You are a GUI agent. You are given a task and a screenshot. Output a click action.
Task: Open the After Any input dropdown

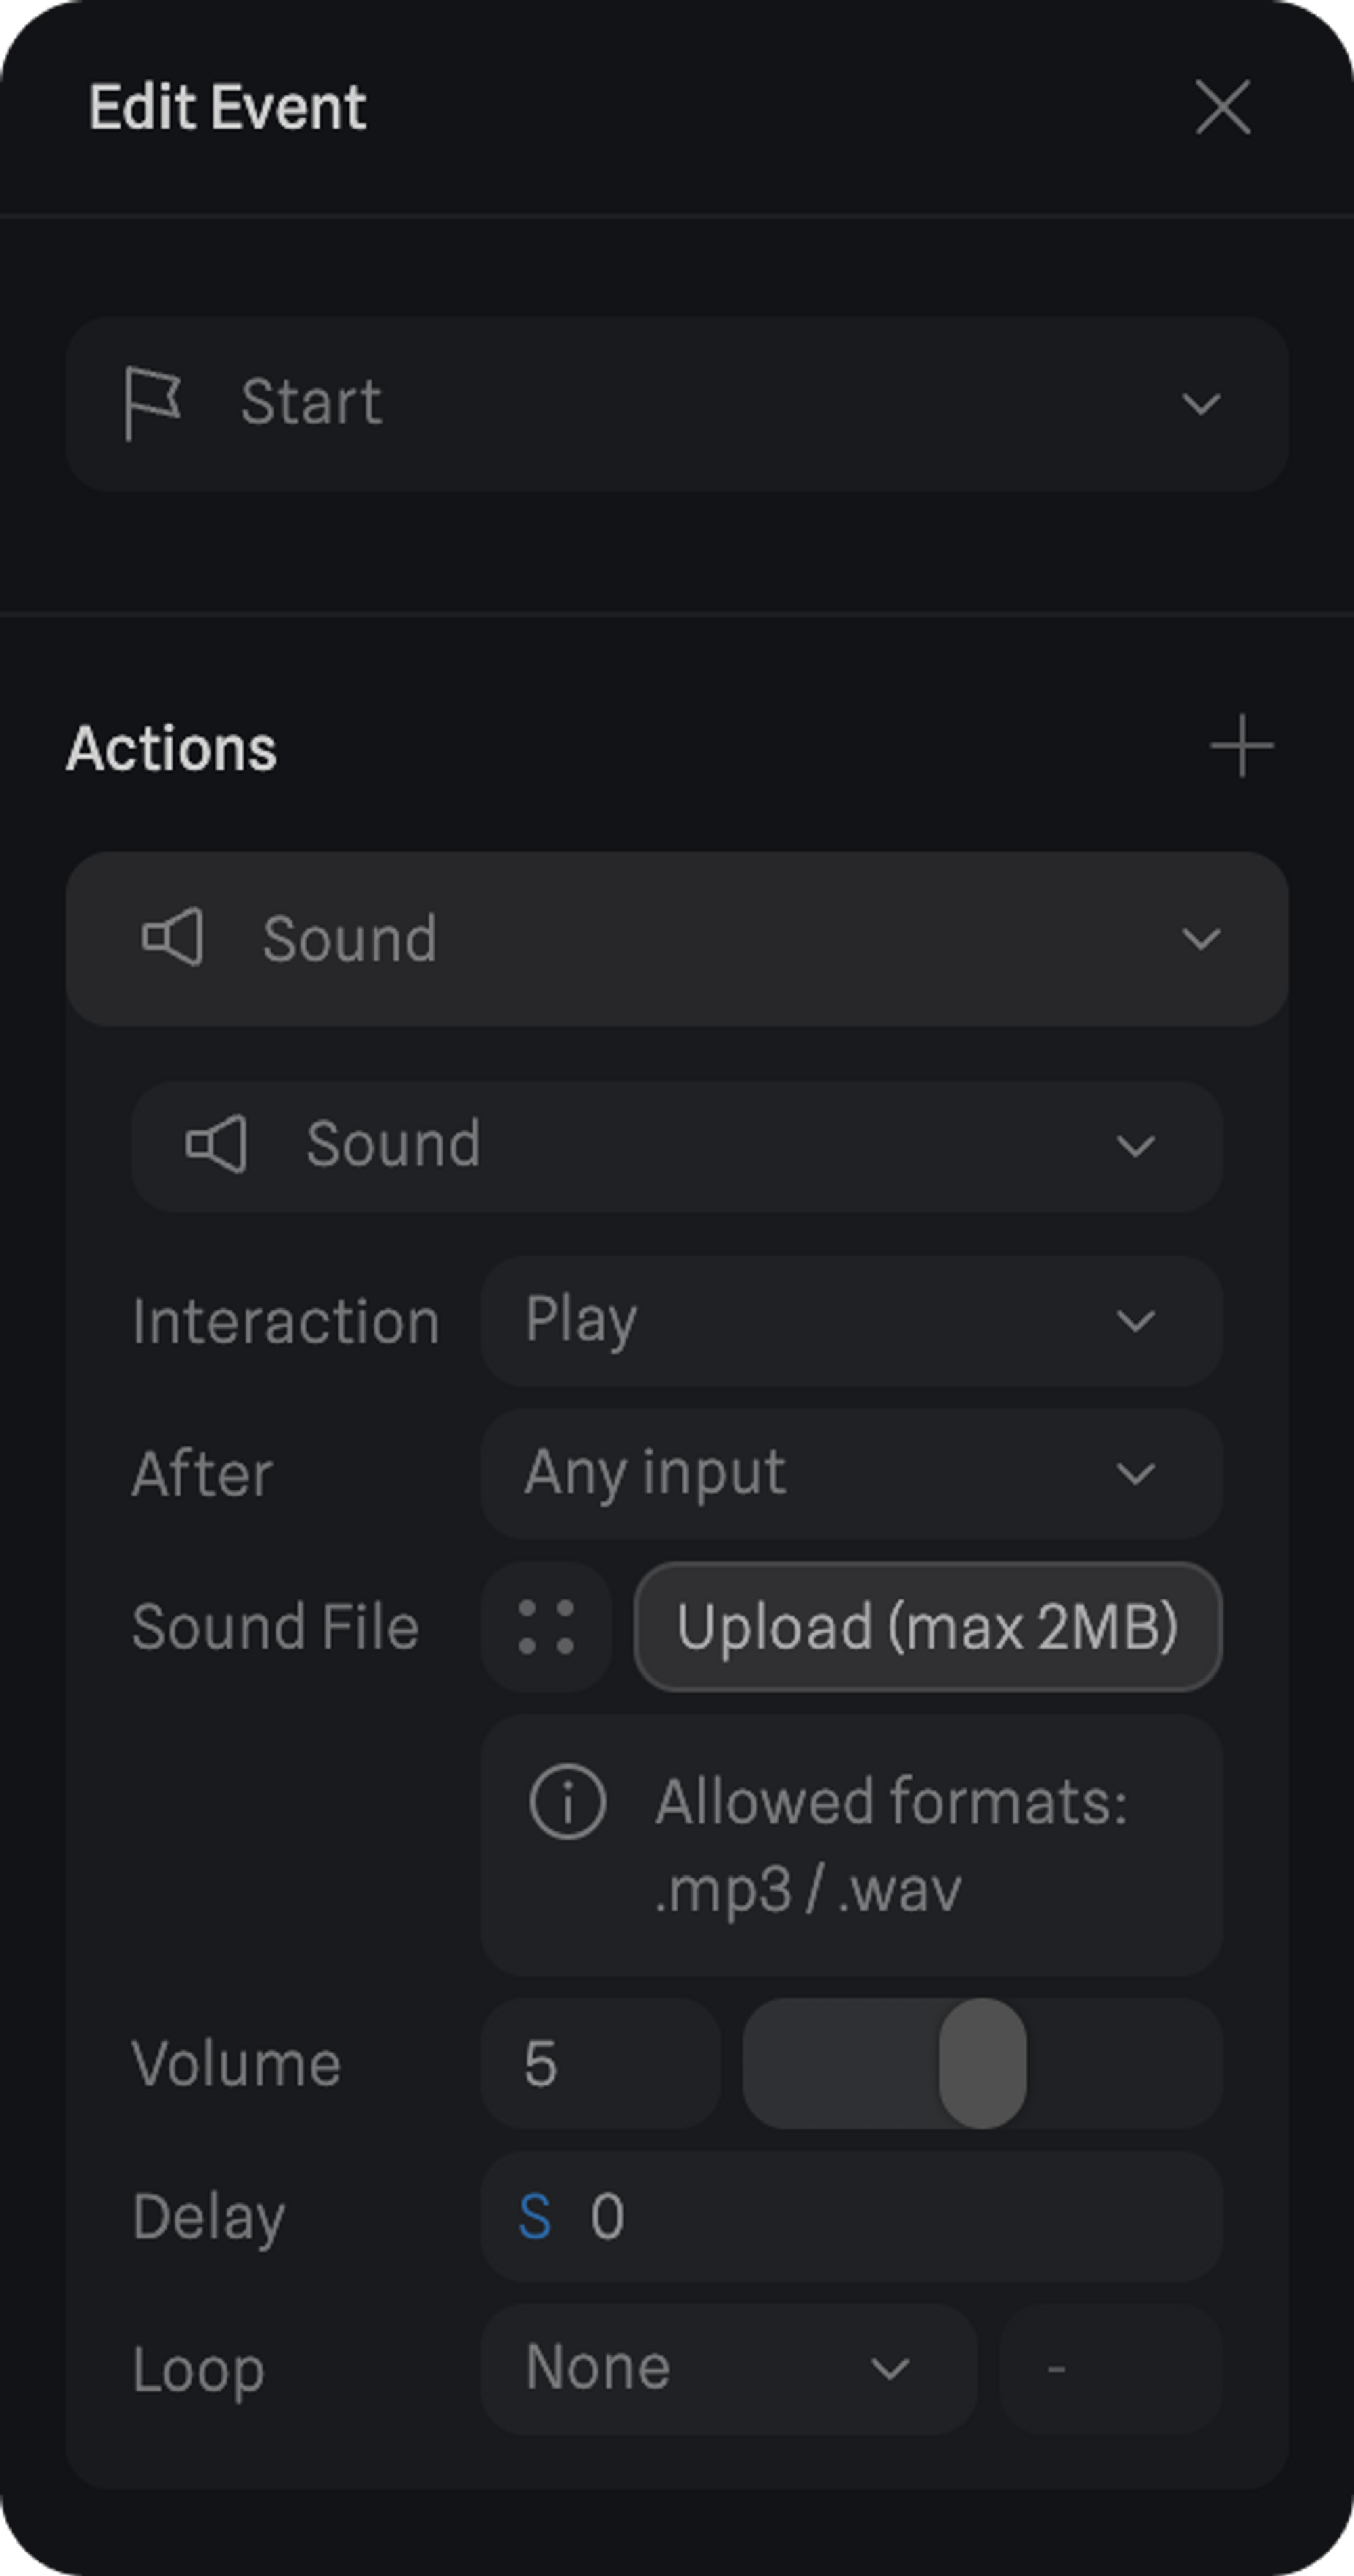(850, 1474)
